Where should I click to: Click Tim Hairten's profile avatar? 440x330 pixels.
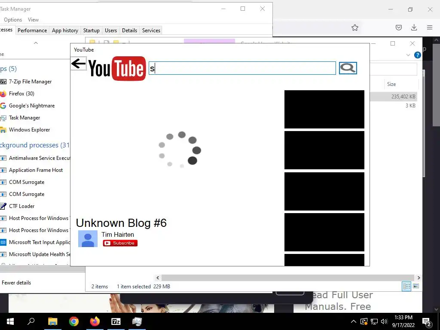(x=88, y=239)
